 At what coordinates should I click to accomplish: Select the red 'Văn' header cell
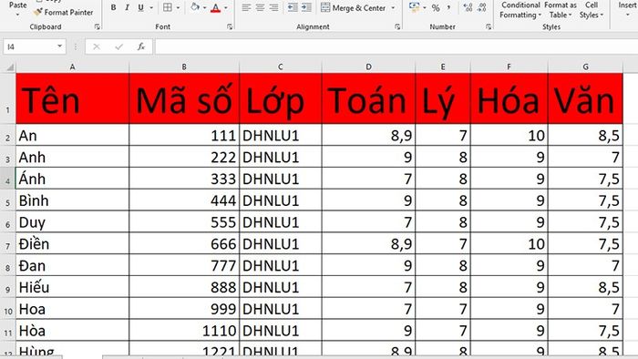pos(585,98)
